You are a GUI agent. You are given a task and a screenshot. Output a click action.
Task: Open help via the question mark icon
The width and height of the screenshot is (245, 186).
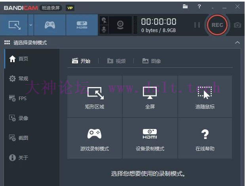point(199,6)
